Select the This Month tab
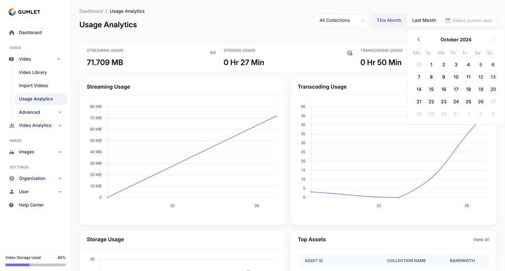505x271 pixels. (x=389, y=21)
